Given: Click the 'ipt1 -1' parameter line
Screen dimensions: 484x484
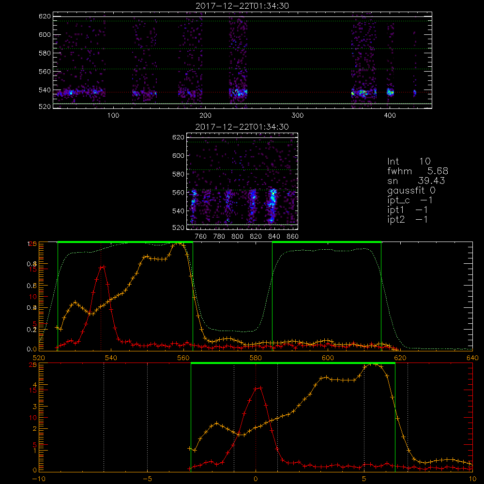Looking at the screenshot, I should coord(408,210).
